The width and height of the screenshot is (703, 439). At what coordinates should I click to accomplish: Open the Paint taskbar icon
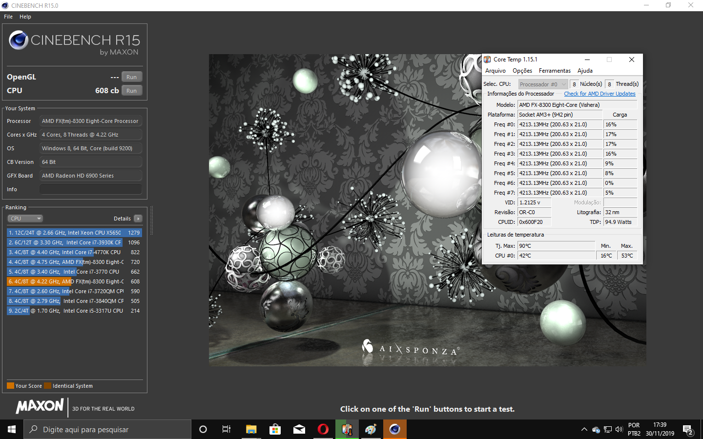click(x=371, y=429)
